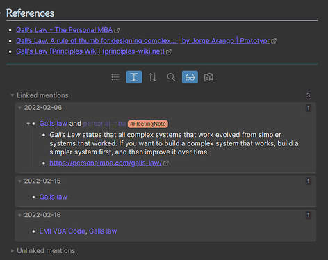Collapse the 2022-02-16 mention group

pos(19,216)
